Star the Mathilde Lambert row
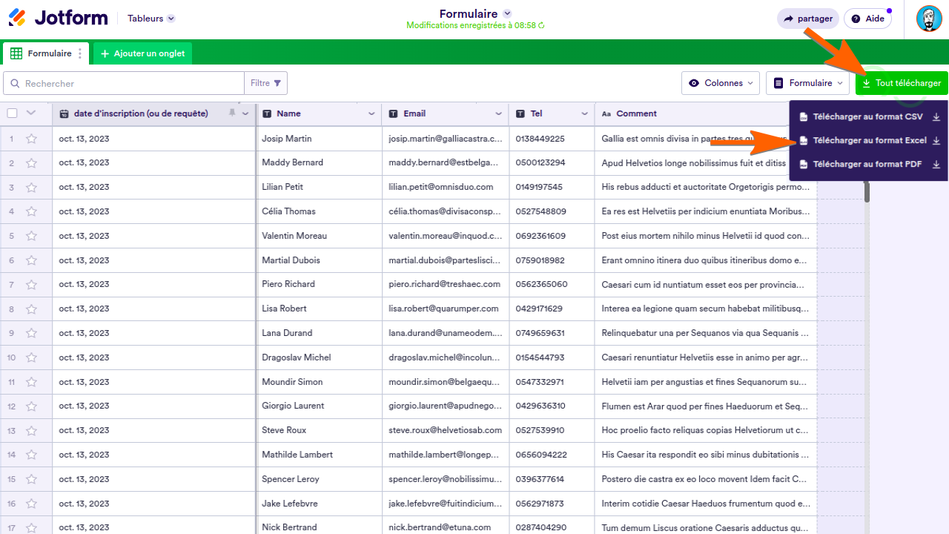The height and width of the screenshot is (534, 949). click(31, 455)
